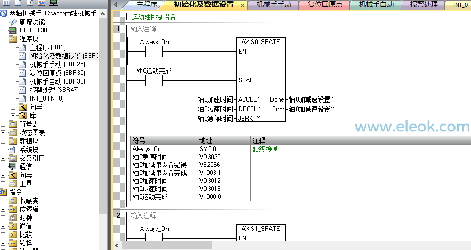Click the 工具 folder icon

(x=13, y=184)
